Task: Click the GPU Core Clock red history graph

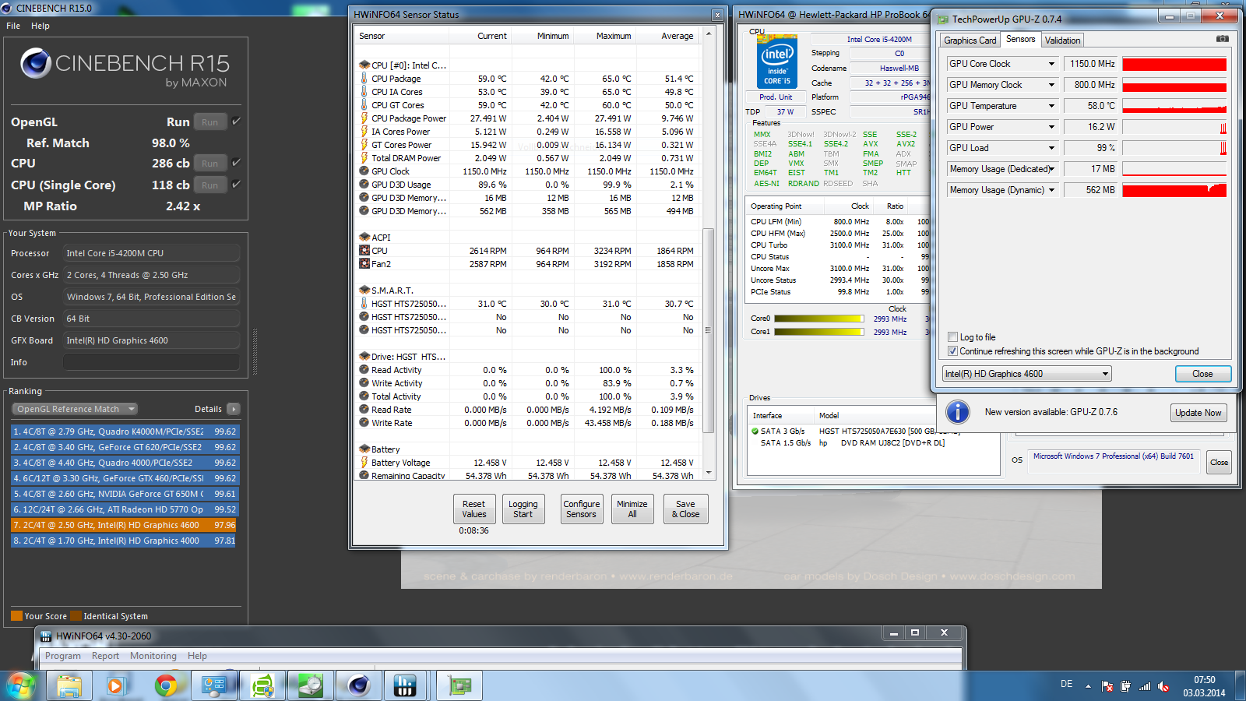Action: (x=1174, y=64)
